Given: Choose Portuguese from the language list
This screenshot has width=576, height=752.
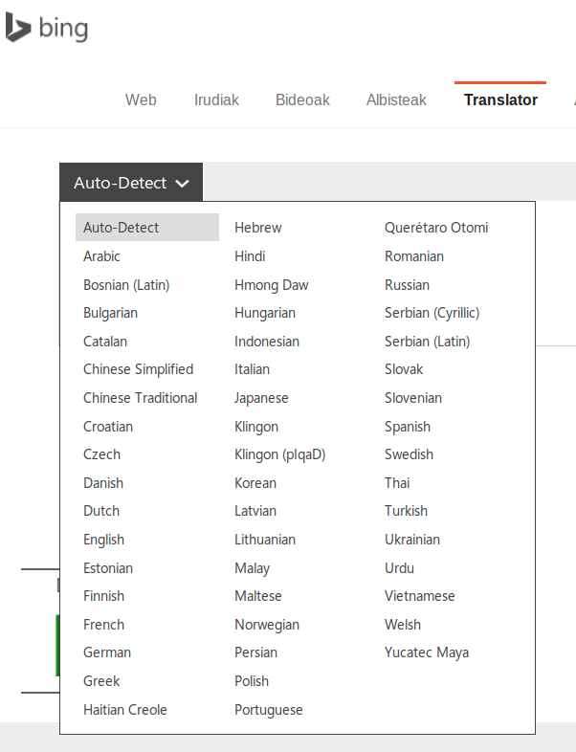Looking at the screenshot, I should tap(268, 710).
